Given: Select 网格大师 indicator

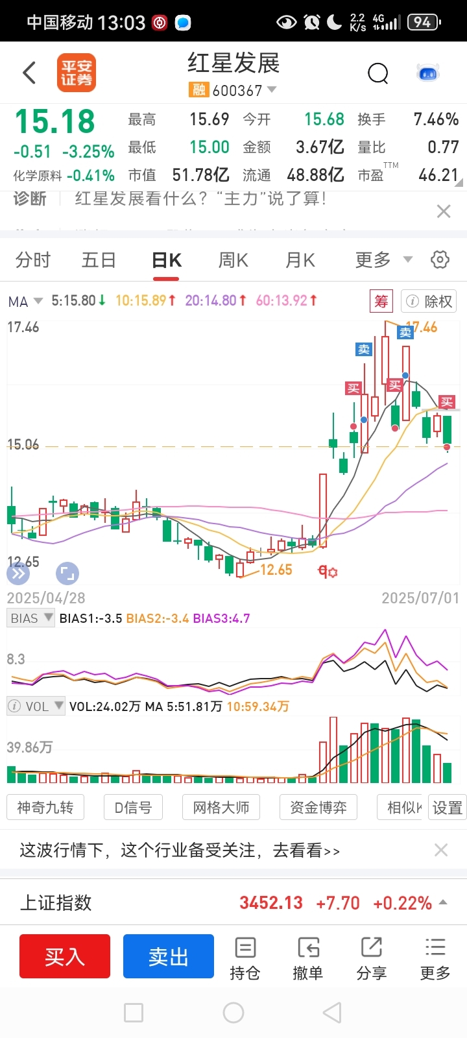Looking at the screenshot, I should pos(221,808).
